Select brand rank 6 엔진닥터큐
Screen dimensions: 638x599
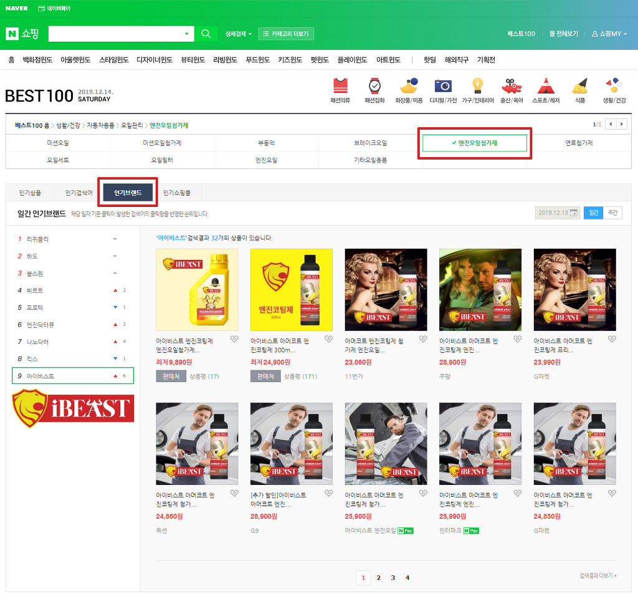73,325
